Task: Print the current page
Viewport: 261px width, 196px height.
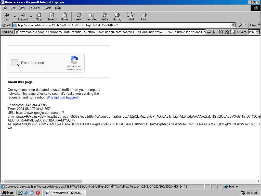Action: click(144, 17)
